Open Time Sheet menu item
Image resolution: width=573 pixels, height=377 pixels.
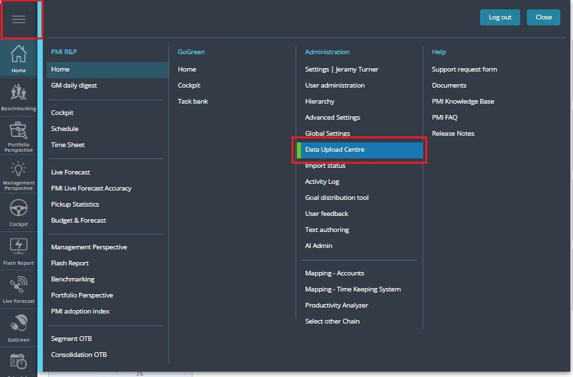pyautogui.click(x=68, y=145)
